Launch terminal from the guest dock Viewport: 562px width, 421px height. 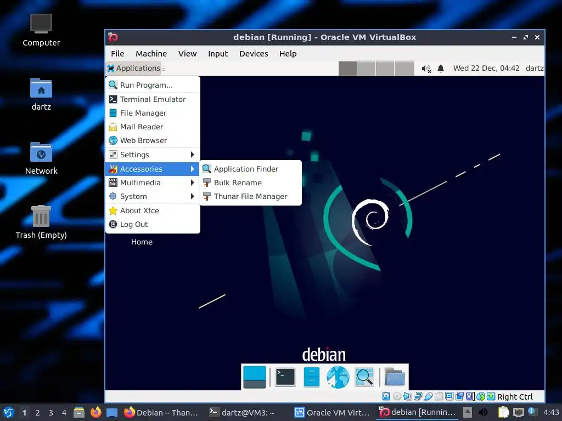pos(285,377)
